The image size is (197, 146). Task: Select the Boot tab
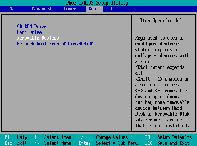(93, 9)
